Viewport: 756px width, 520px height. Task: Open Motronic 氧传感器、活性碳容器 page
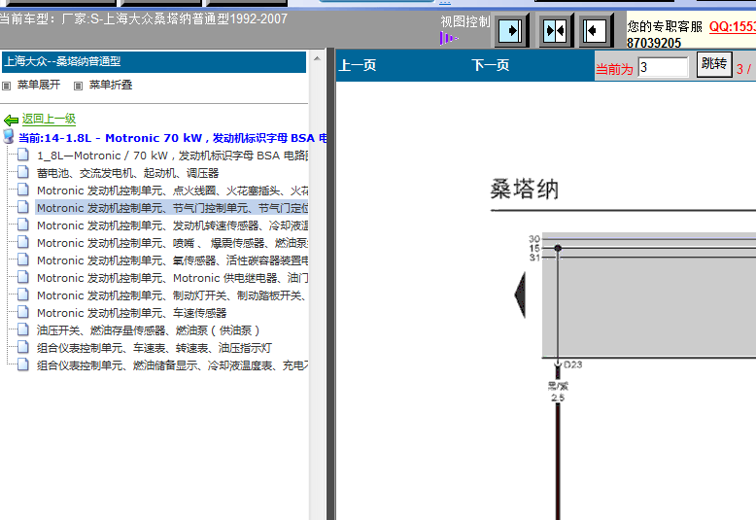[172, 260]
